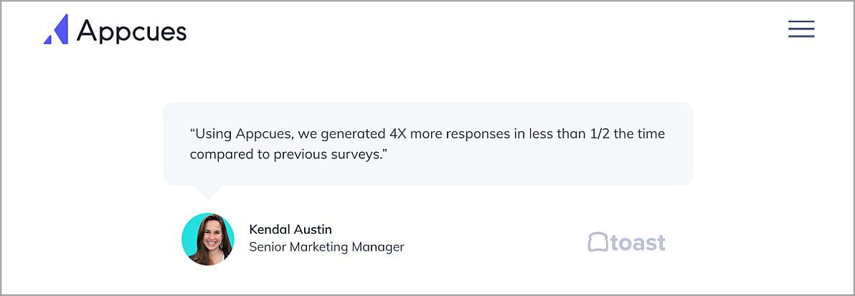Click the speech bubble tail pointer
This screenshot has height=296, width=855.
(208, 192)
